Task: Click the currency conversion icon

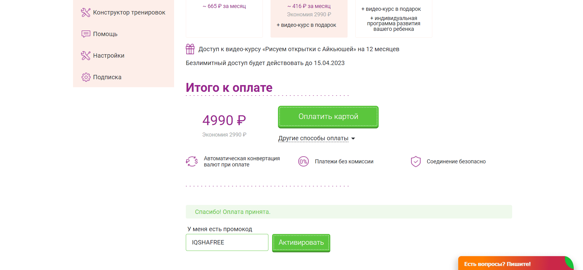Action: (x=192, y=161)
